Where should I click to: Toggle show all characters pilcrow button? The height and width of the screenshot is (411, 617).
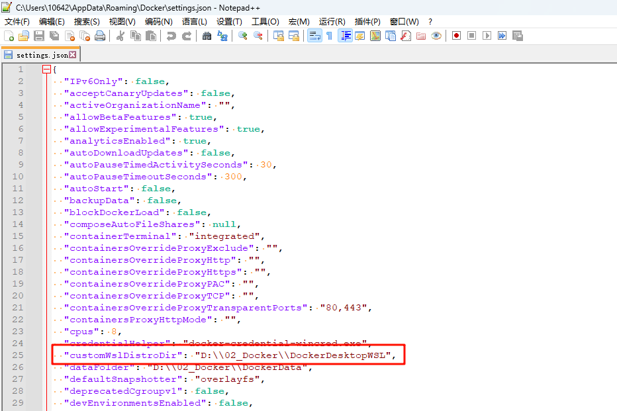(329, 36)
